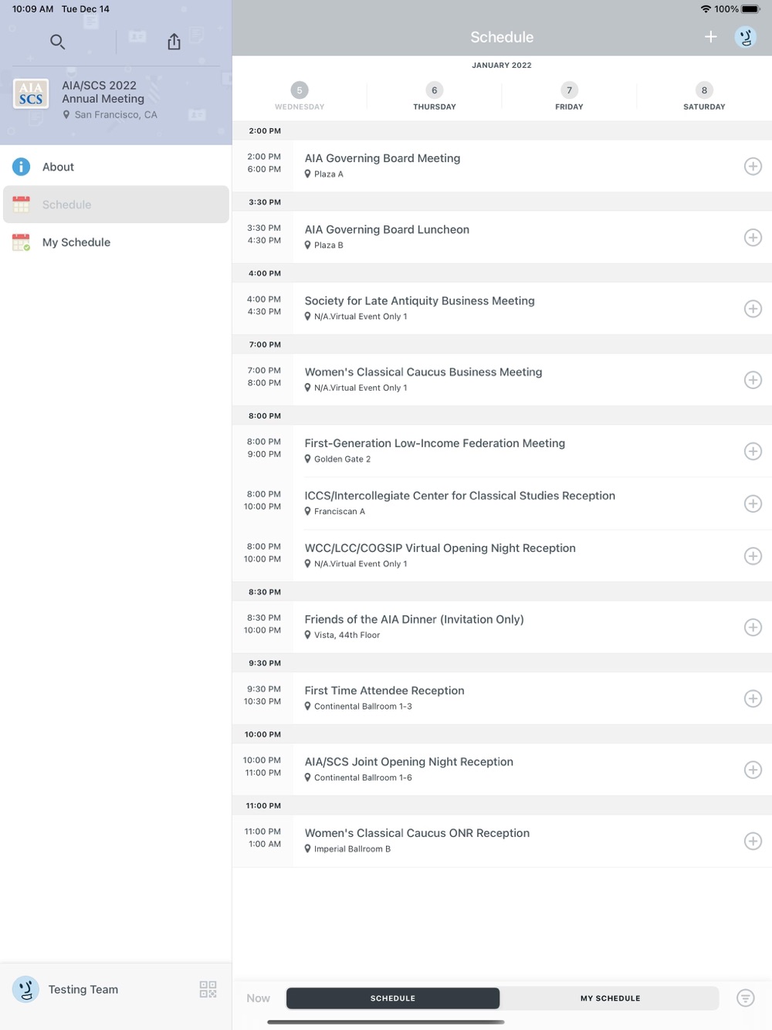Viewport: 772px width, 1030px height.
Task: Open Women's Classical Caucus Business Meeting session
Action: [x=502, y=380]
